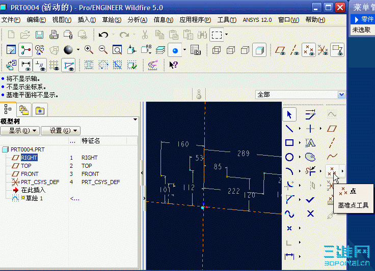This screenshot has width=375, height=271.
Task: Toggle shaded display mode
Action: click(259, 50)
